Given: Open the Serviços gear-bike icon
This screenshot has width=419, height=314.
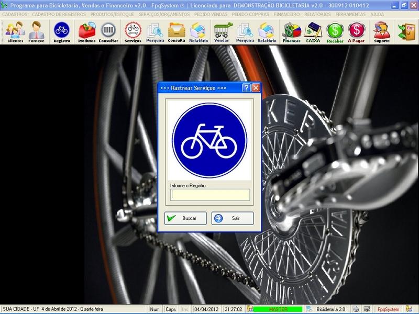Looking at the screenshot, I should coord(133,32).
